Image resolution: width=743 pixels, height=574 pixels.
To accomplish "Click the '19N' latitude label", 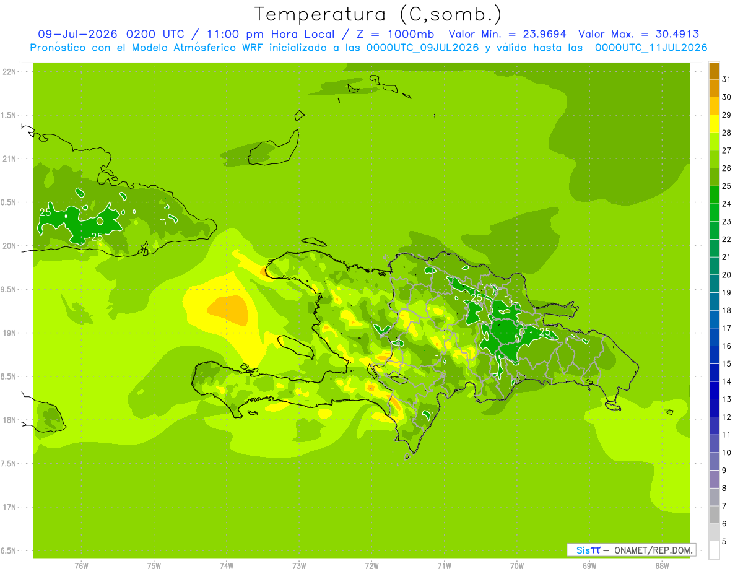I will pyautogui.click(x=11, y=333).
